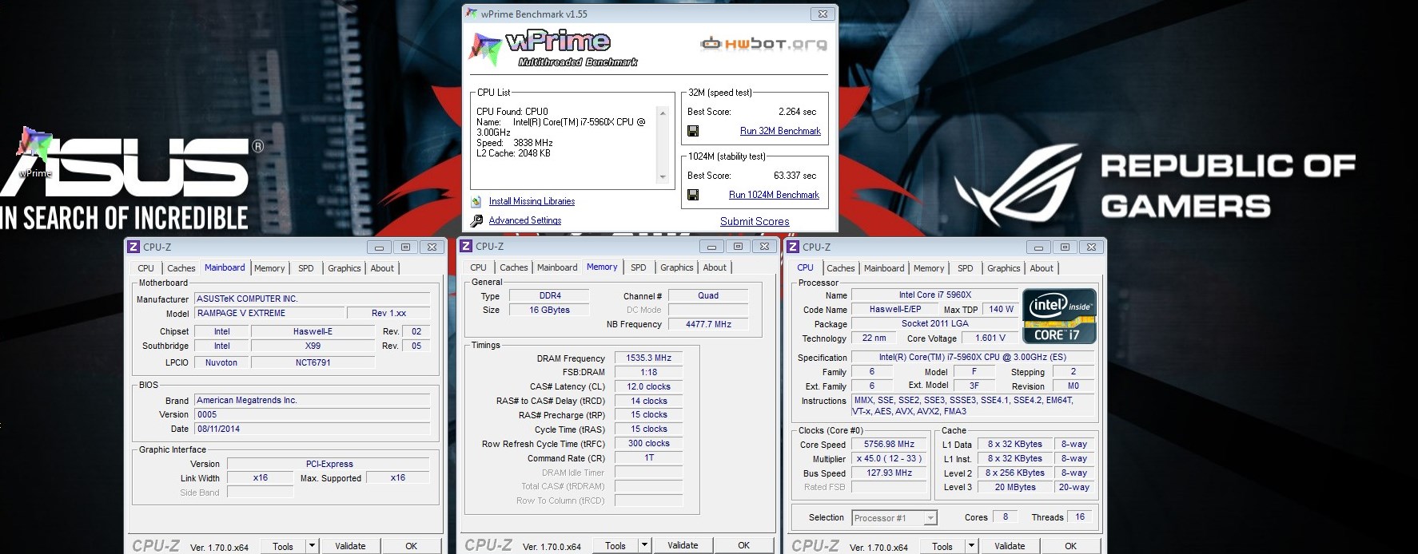This screenshot has width=1418, height=554.
Task: Click the save icon beside Run 32M Benchmark
Action: click(693, 131)
